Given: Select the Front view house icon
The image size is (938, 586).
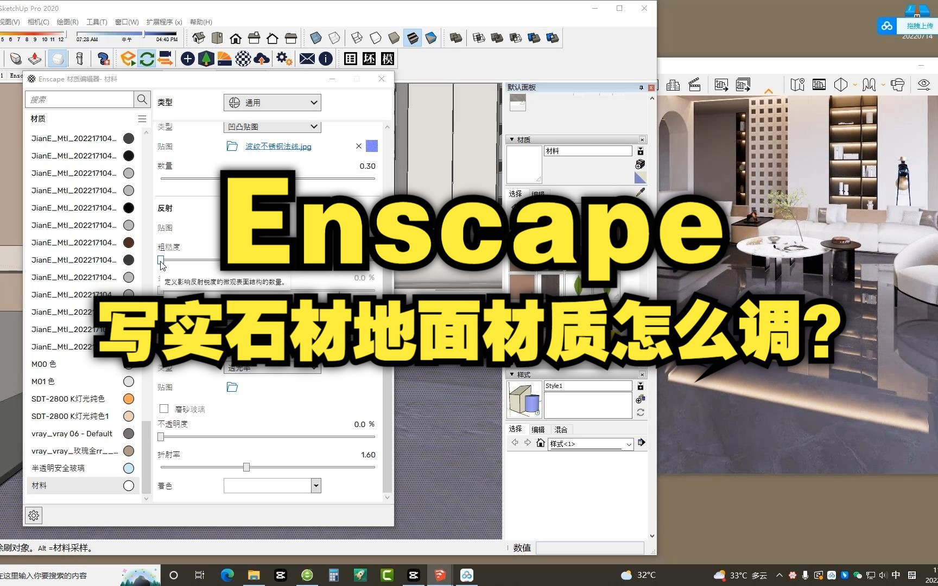Looking at the screenshot, I should point(236,38).
